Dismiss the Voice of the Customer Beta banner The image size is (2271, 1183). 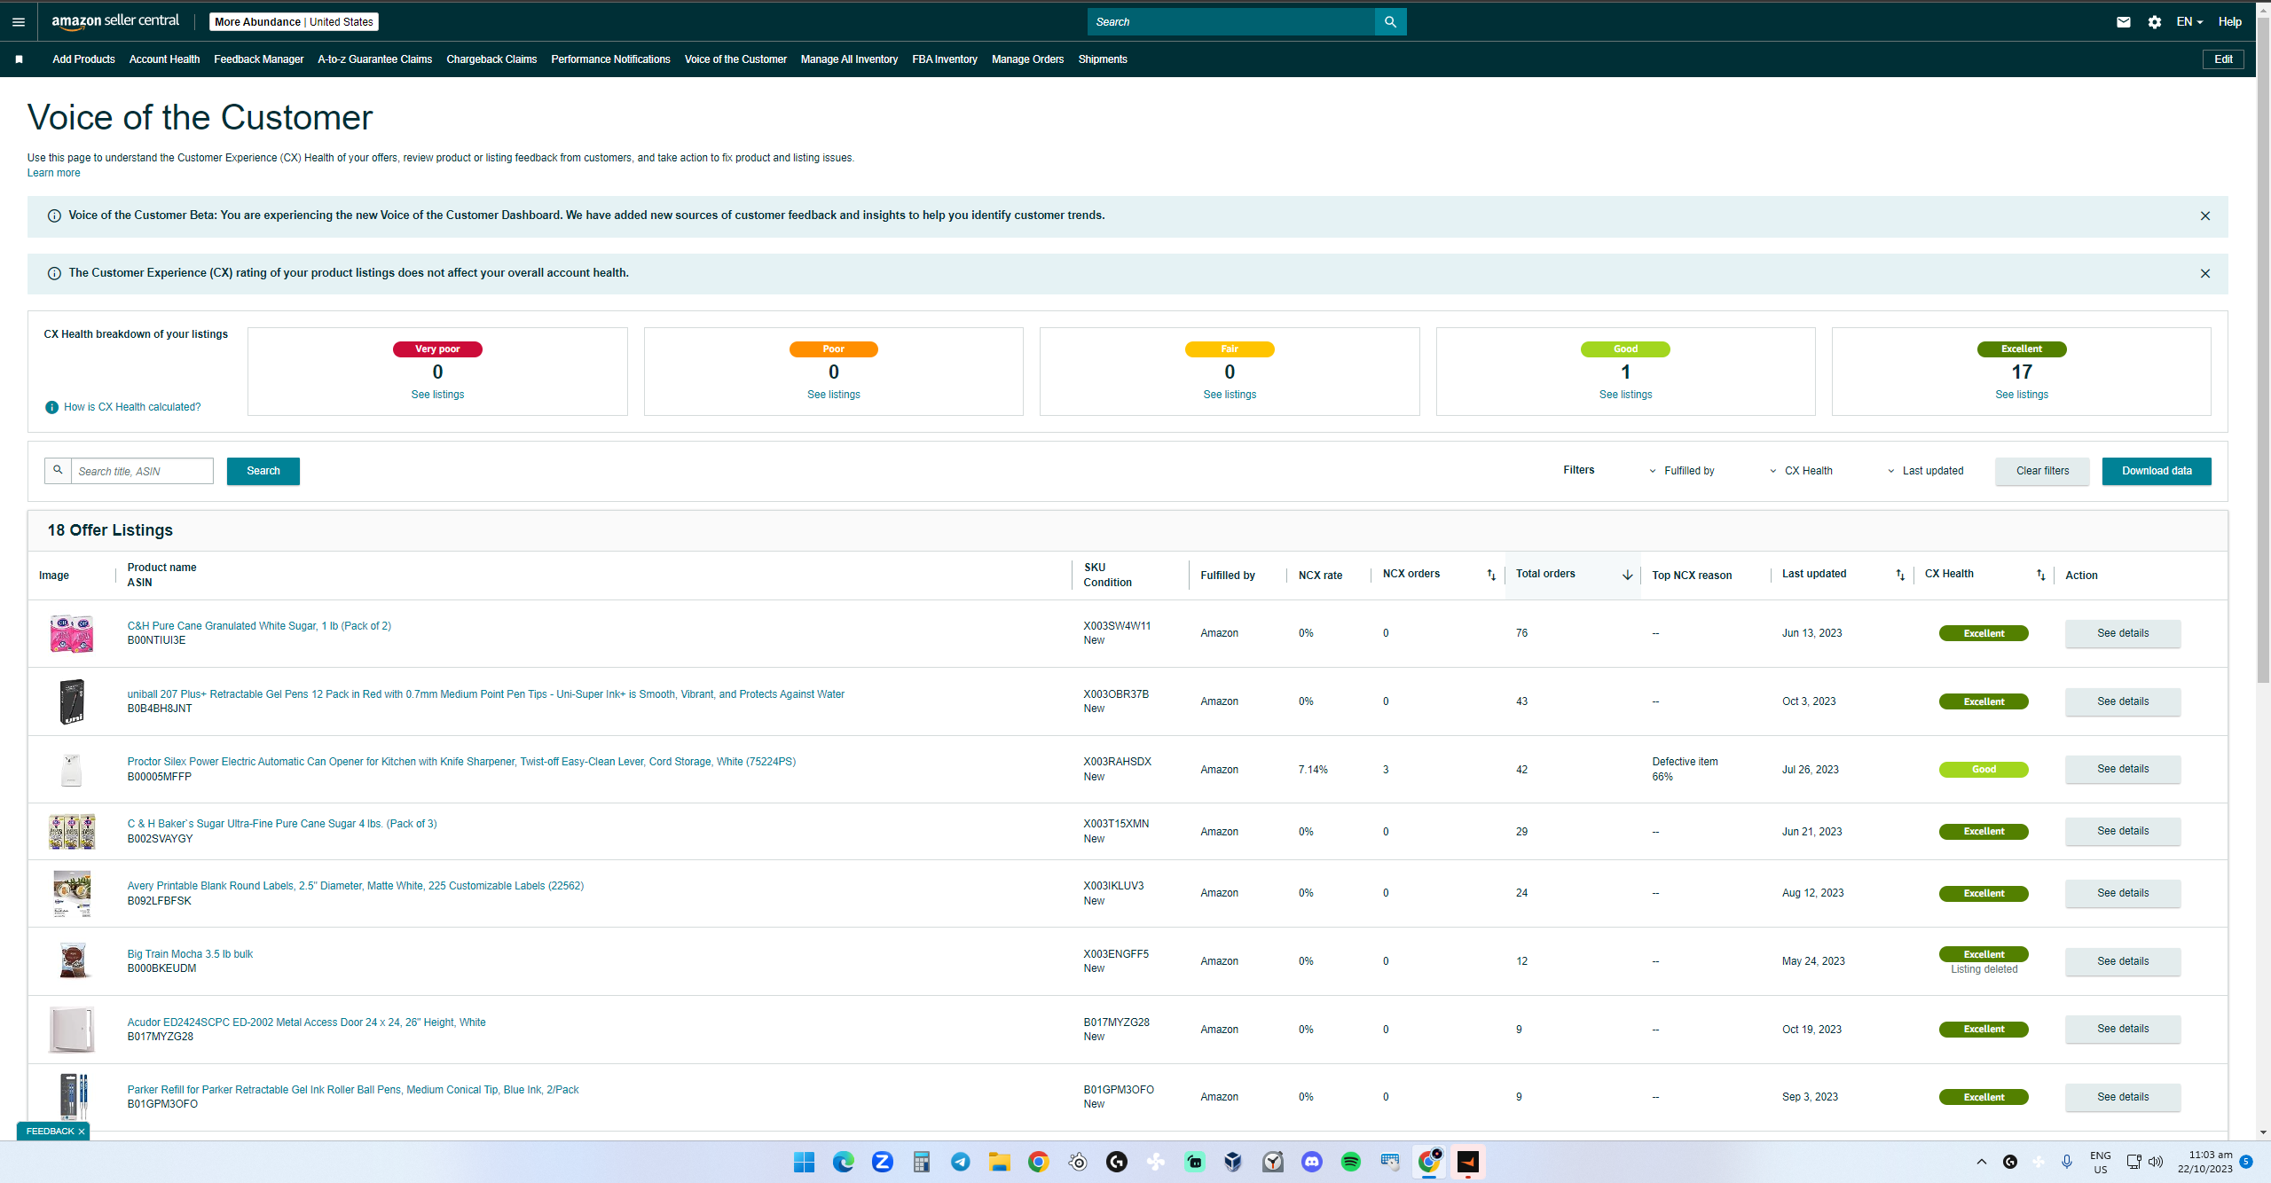point(2205,216)
